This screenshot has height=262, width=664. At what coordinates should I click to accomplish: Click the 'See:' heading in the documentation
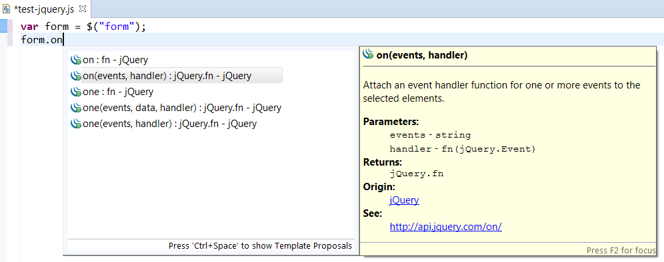[x=373, y=213]
